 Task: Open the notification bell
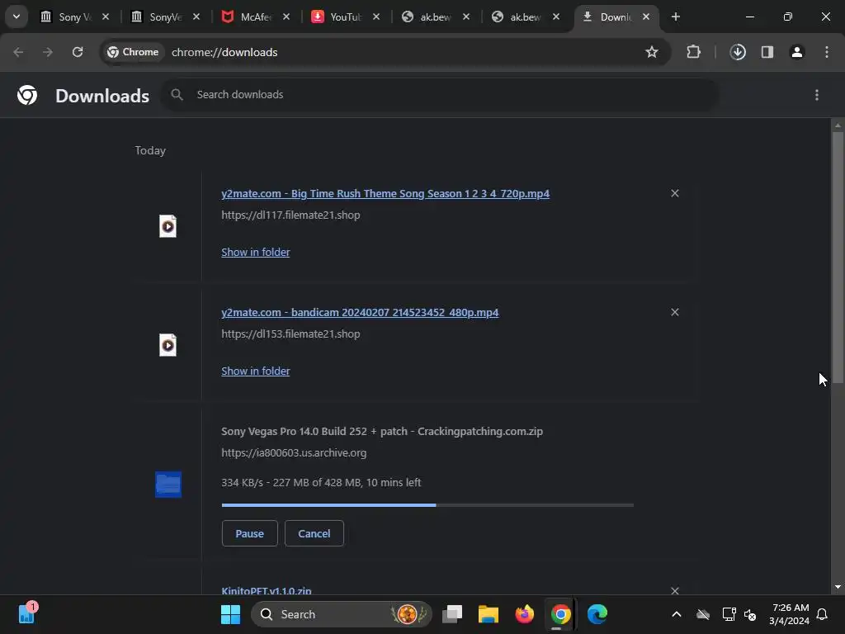pyautogui.click(x=822, y=614)
